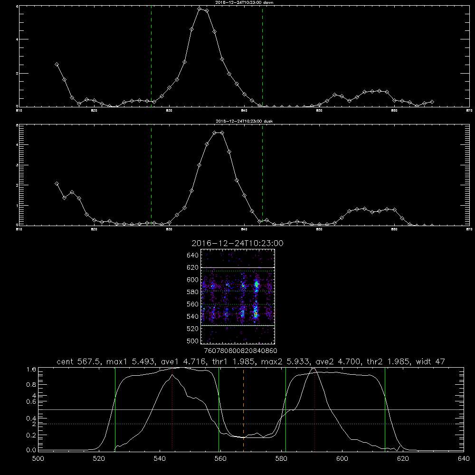
Task: Click the bottom plot x-axis label 560
Action: pos(220,459)
